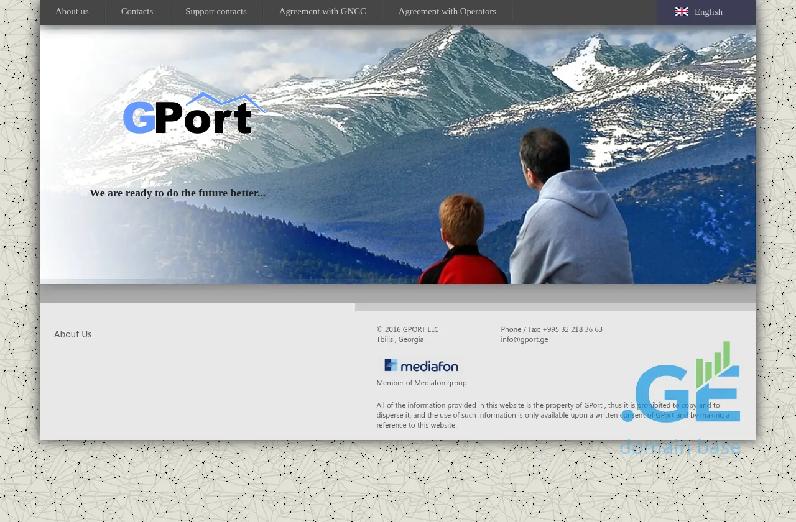Click the '© 2016 GPORT LLC' copyright text
The width and height of the screenshot is (796, 522).
(407, 329)
